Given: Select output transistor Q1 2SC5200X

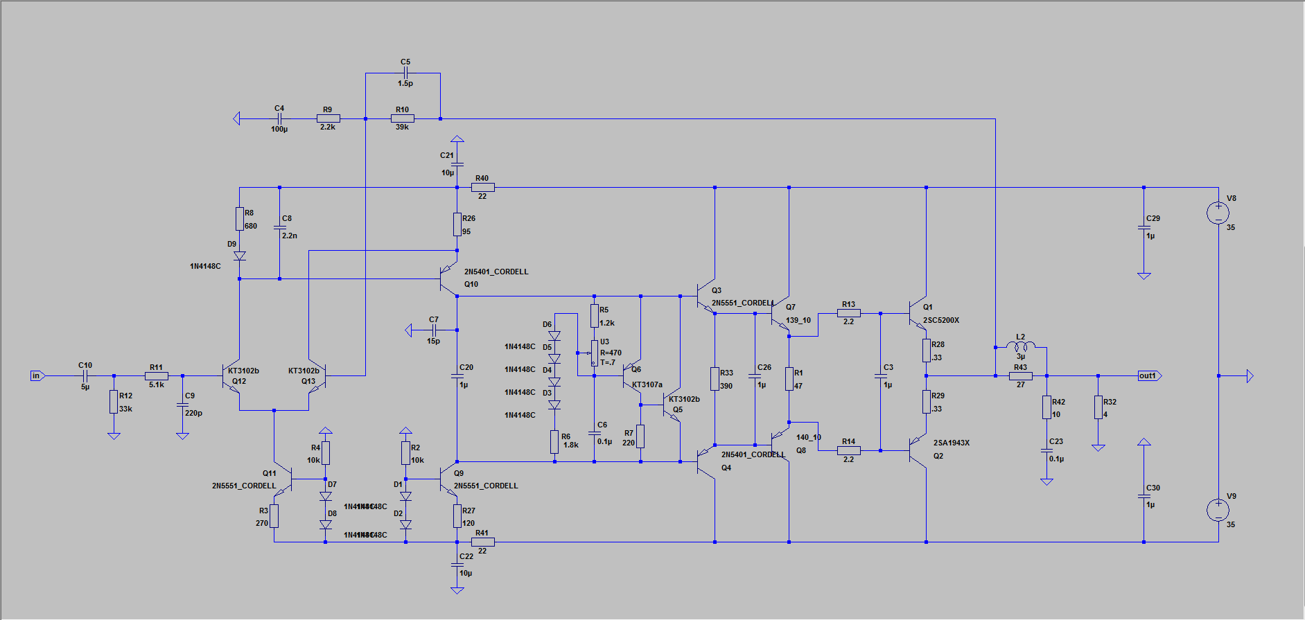Looking at the screenshot, I should coord(918,314).
